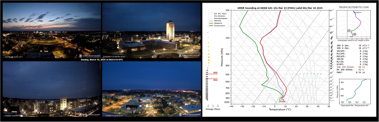Click the 9 km height marker on hodograph
Screen dimensions: 379x122
355,15
